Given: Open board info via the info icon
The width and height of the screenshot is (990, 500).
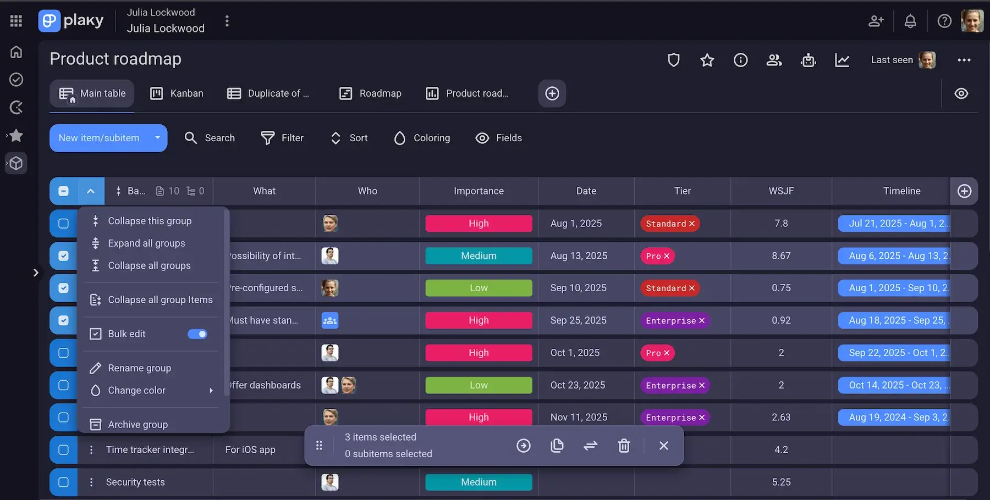Looking at the screenshot, I should tap(741, 60).
